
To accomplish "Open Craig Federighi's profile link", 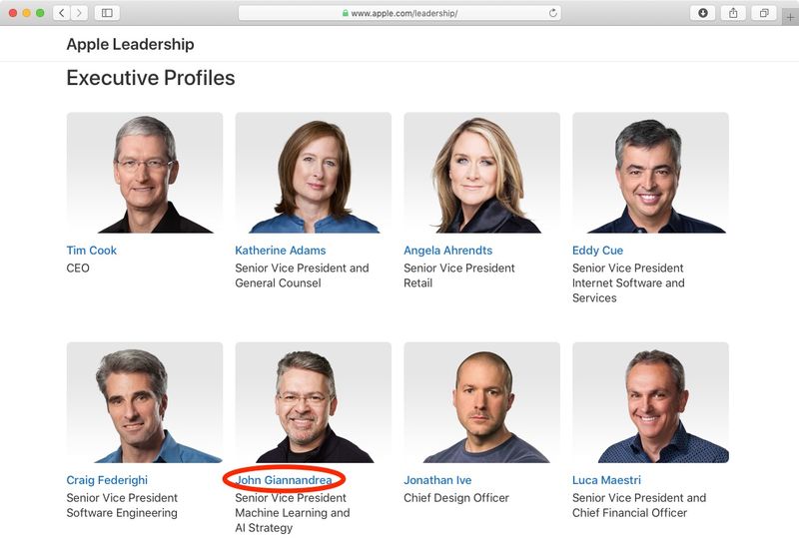I will click(x=107, y=480).
